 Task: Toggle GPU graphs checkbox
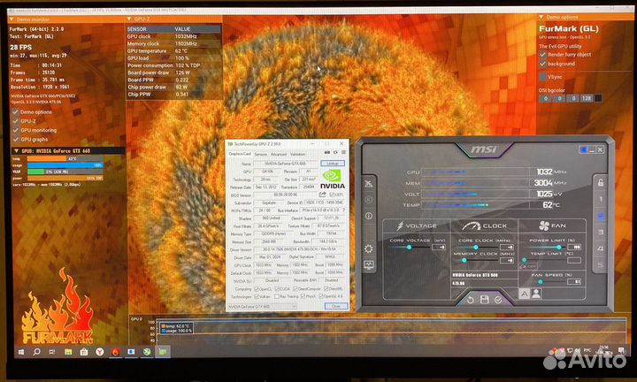(15, 139)
